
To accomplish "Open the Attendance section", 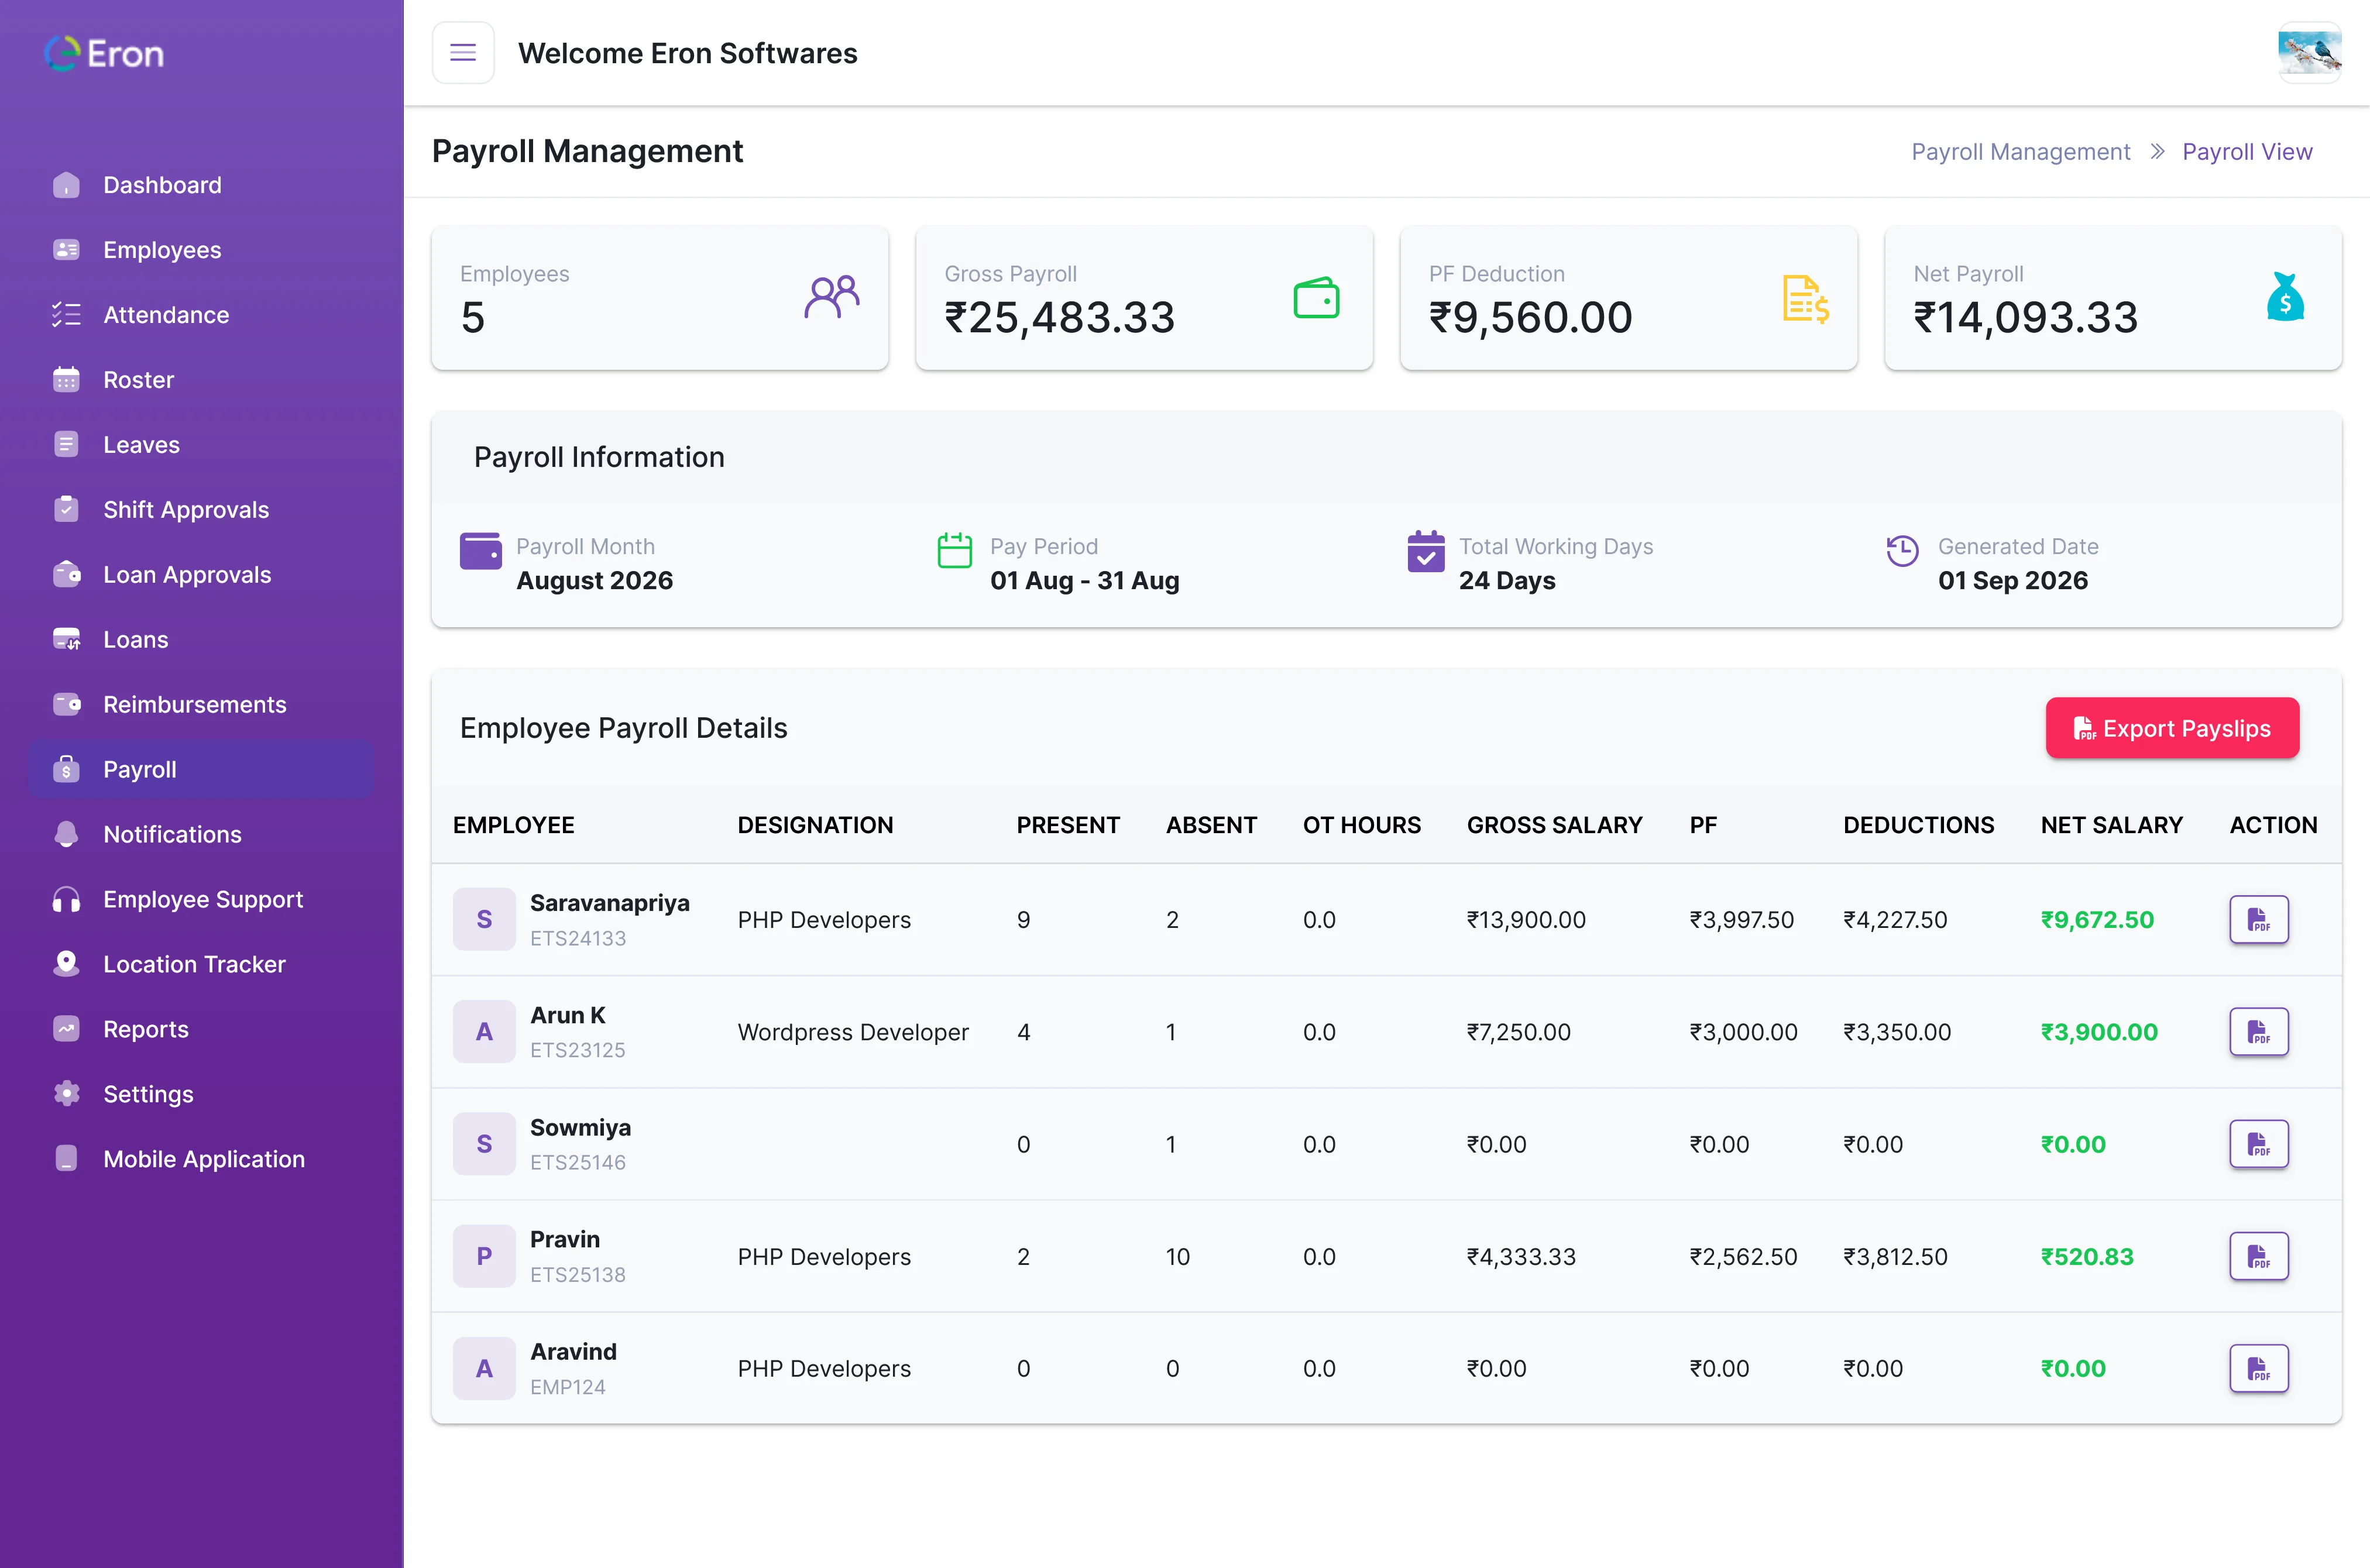I will pyautogui.click(x=201, y=315).
